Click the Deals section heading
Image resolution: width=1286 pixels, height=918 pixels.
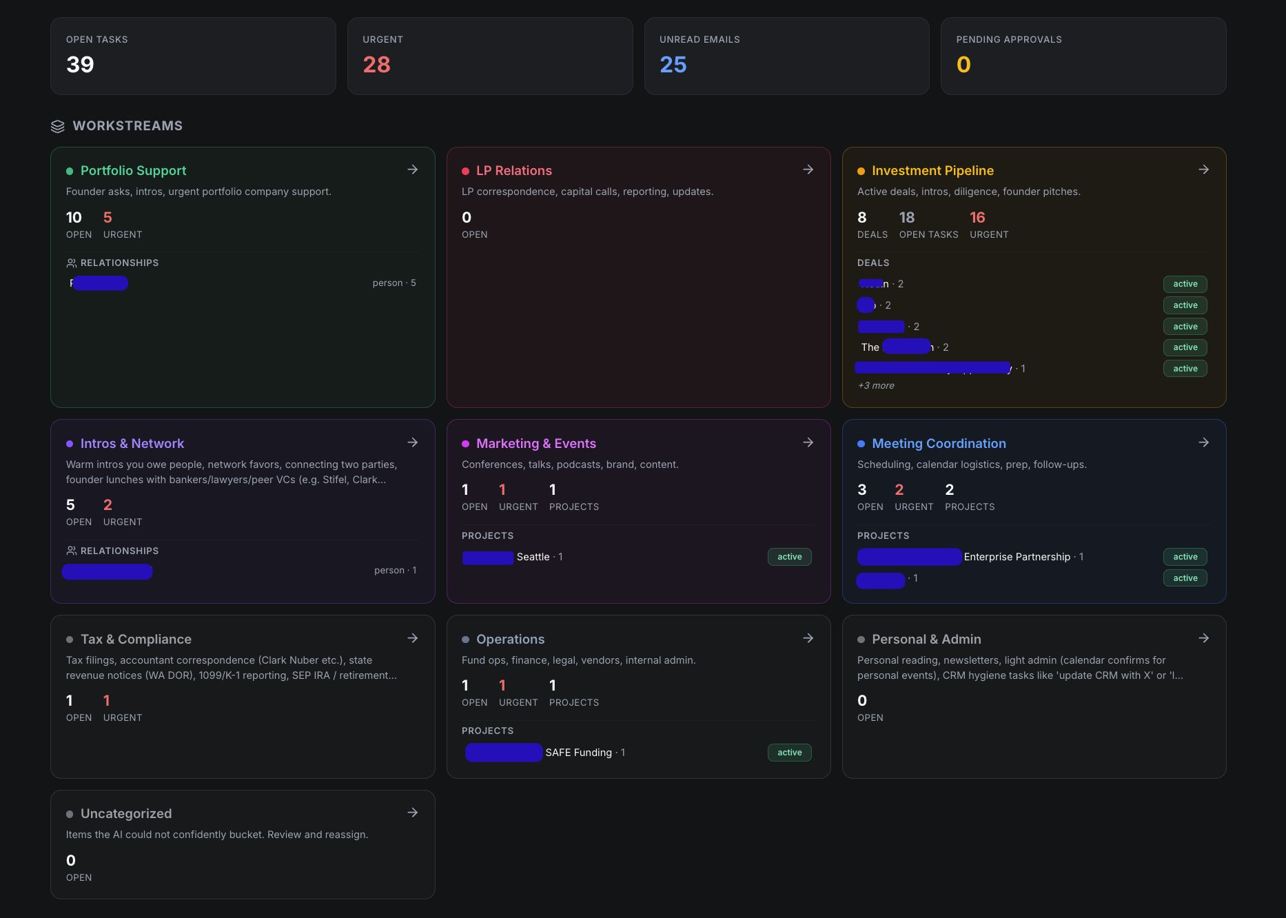(x=873, y=263)
